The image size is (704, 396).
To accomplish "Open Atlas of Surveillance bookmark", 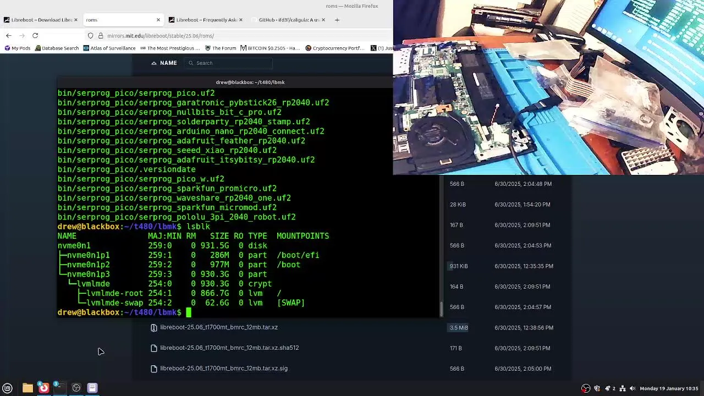I will point(109,48).
